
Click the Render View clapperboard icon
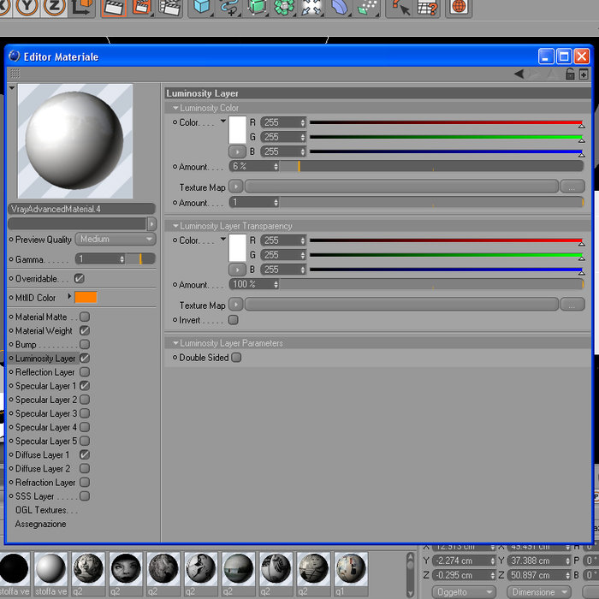114,7
